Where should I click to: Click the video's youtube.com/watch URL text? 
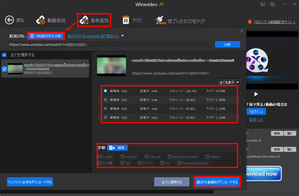[x=171, y=73]
